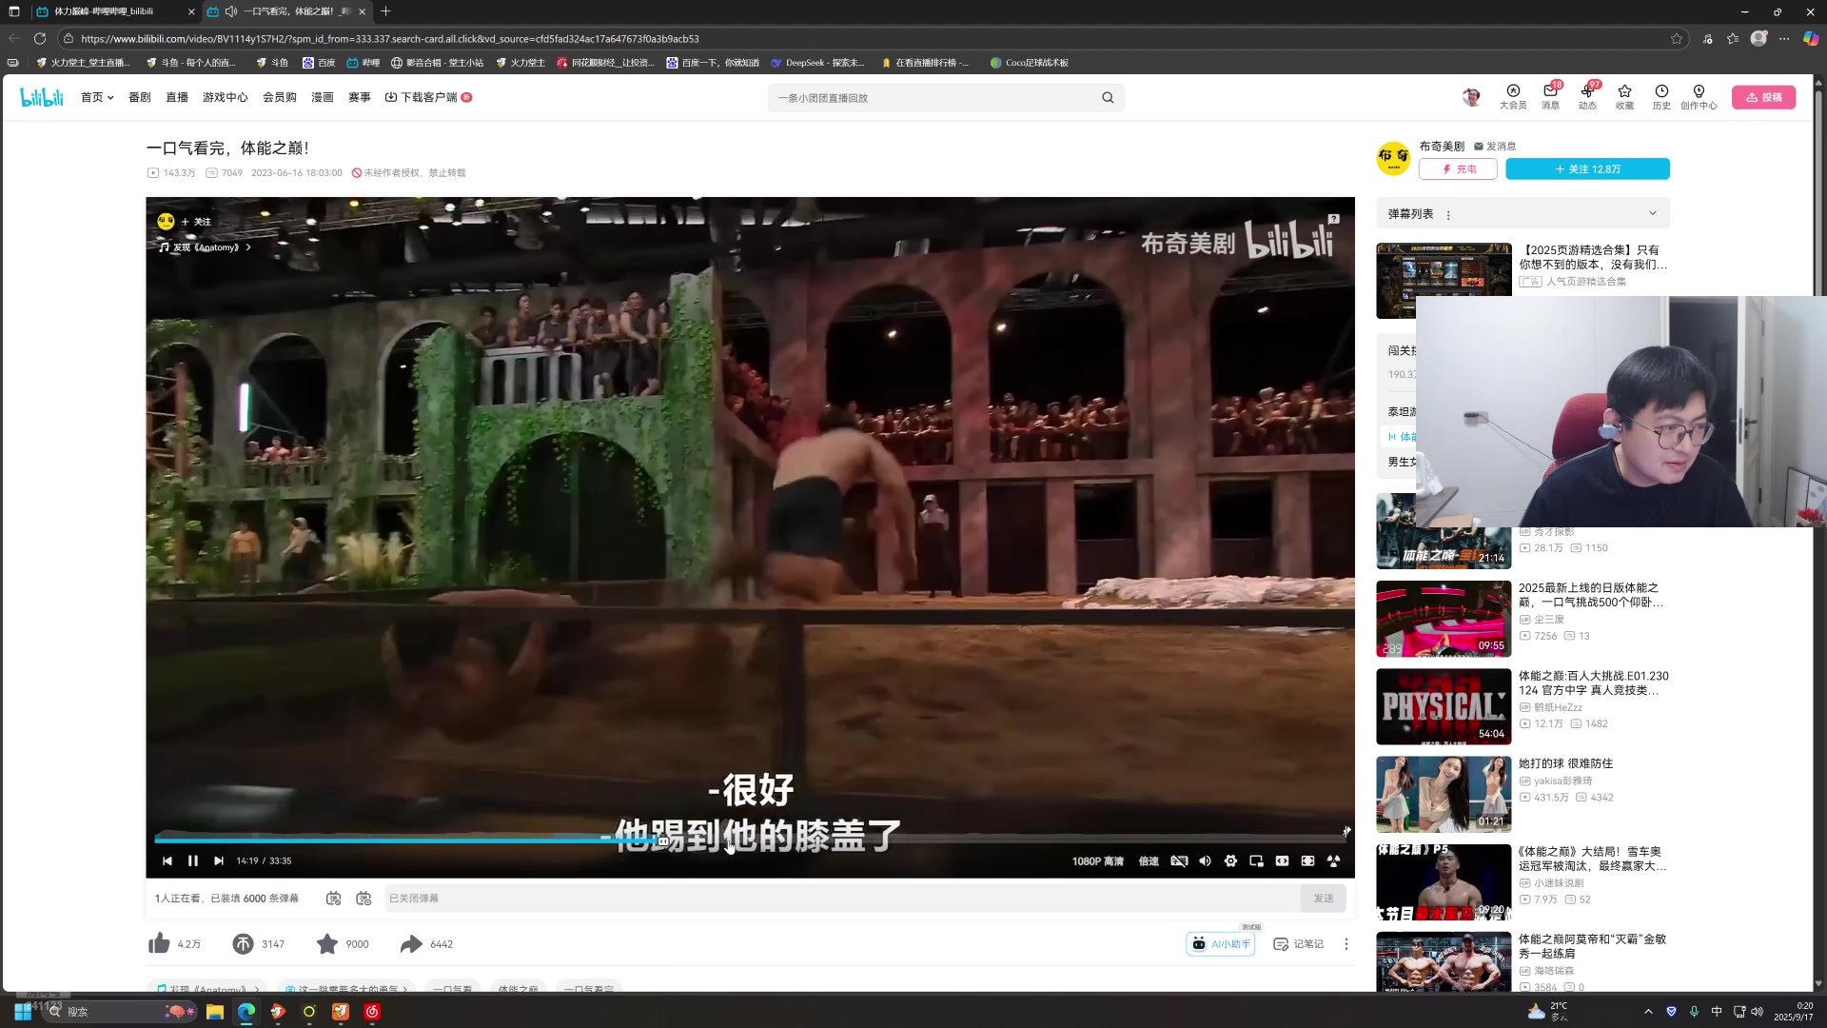
Task: Click the bilibili logo in the header
Action: [42, 97]
